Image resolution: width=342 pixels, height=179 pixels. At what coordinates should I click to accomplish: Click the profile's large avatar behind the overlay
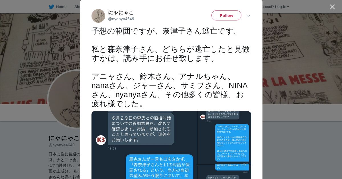coord(64,99)
